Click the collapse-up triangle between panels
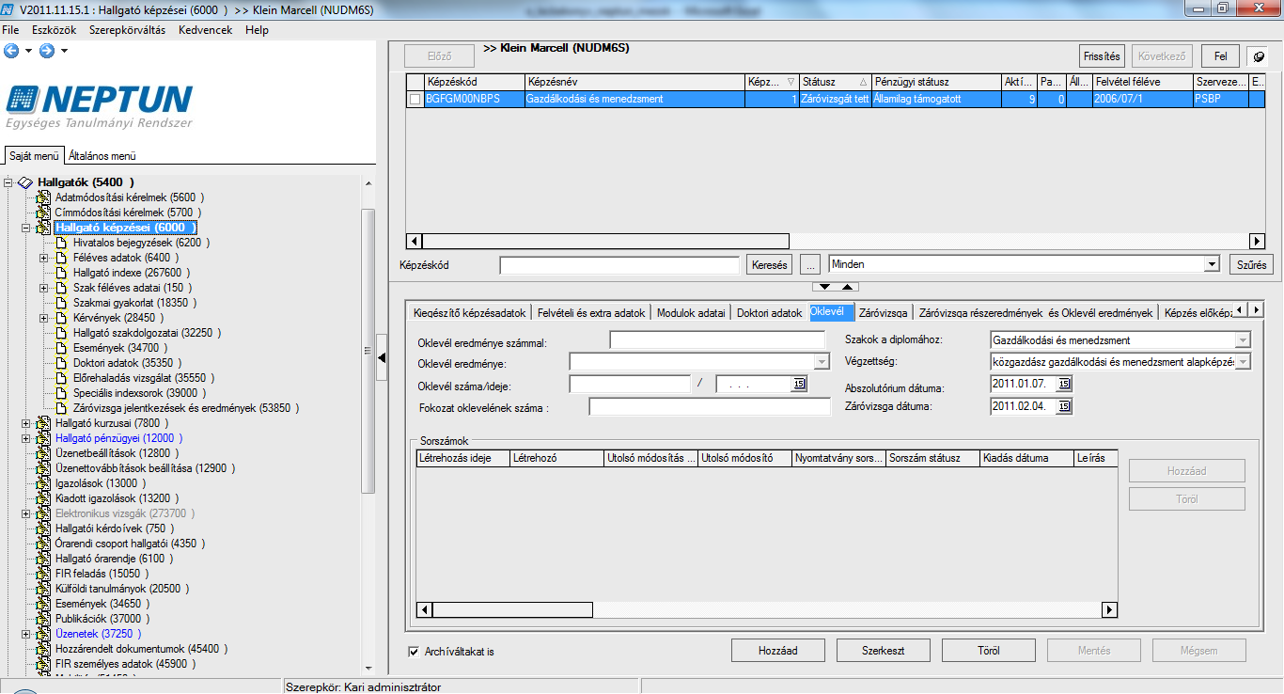Screen dimensions: 1284x694 tap(846, 286)
